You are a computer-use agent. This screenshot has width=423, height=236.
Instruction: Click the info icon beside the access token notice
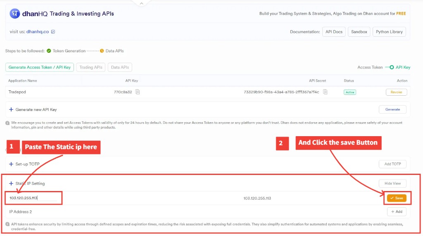pos(7,123)
